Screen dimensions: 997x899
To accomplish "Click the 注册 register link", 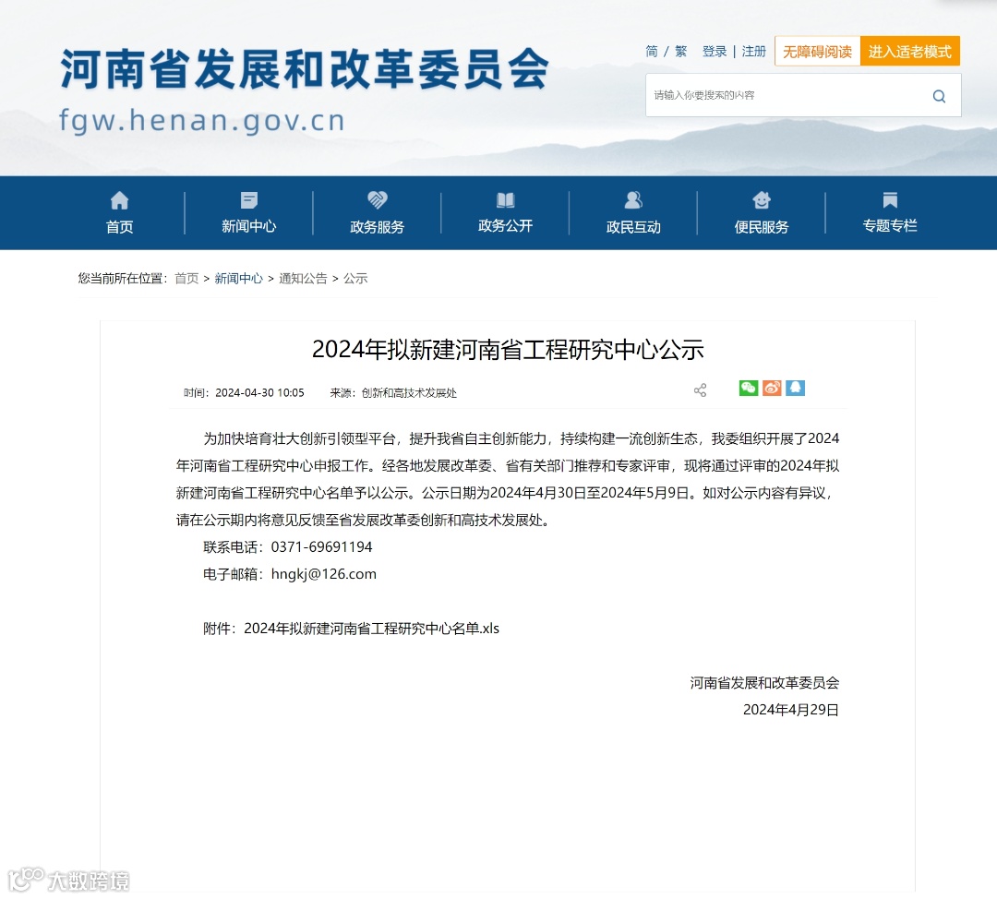I will [754, 52].
